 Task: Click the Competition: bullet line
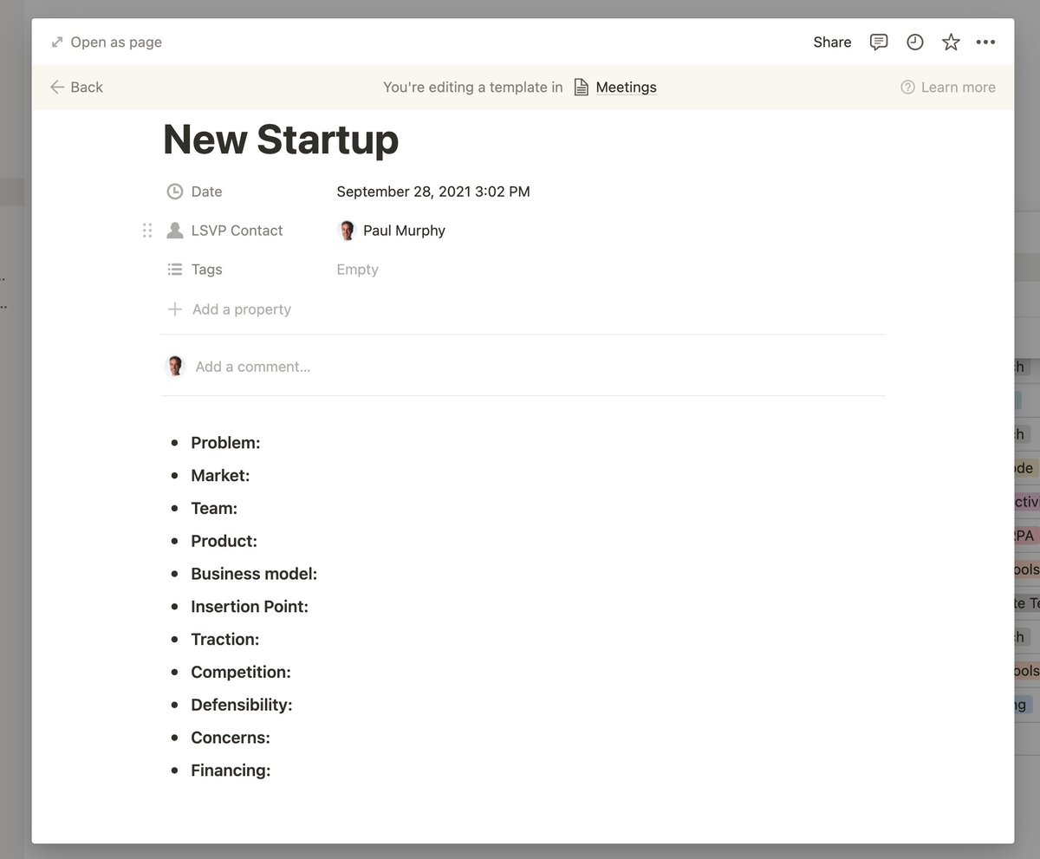click(241, 673)
